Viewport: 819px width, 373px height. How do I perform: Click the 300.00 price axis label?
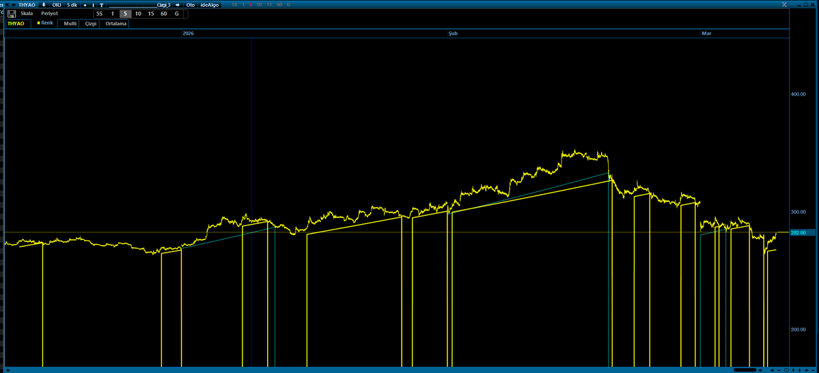(x=798, y=212)
